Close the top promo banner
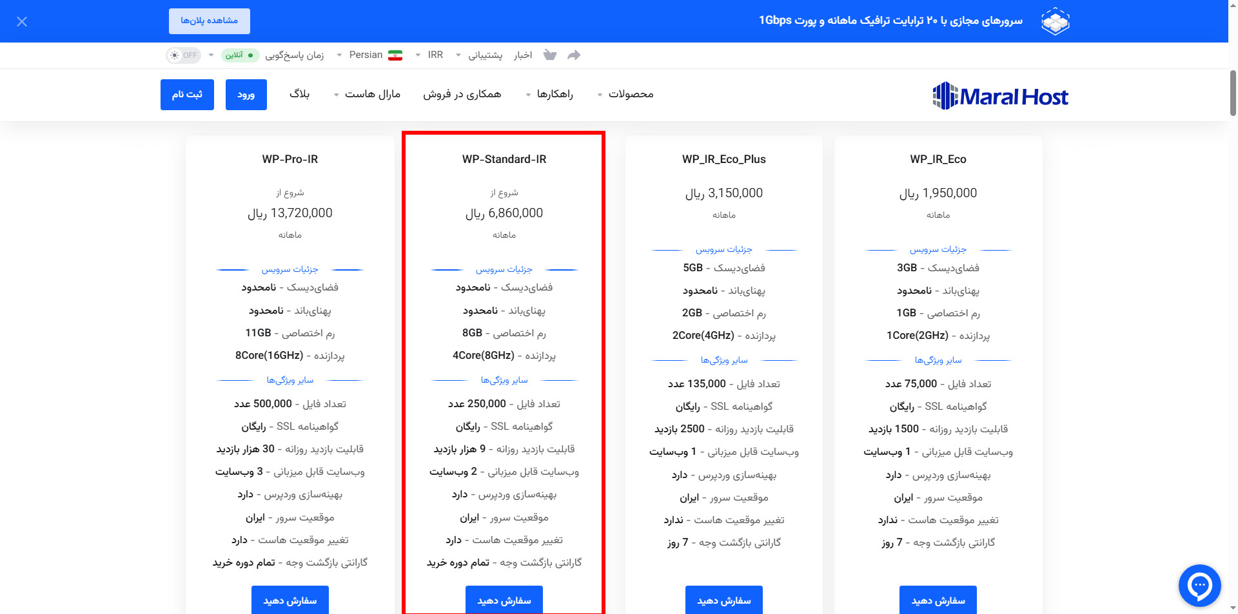This screenshot has height=614, width=1238. pyautogui.click(x=22, y=22)
